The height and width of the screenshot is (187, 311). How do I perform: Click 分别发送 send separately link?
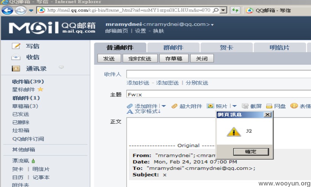coord(197,83)
